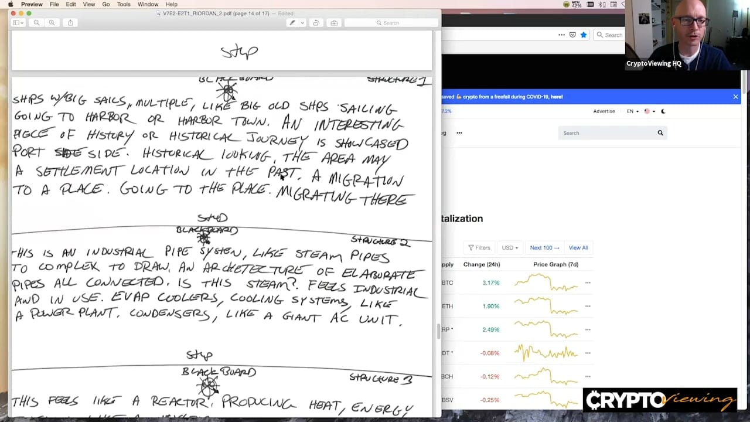Expand the highlight pen options arrow
750x422 pixels.
(302, 23)
